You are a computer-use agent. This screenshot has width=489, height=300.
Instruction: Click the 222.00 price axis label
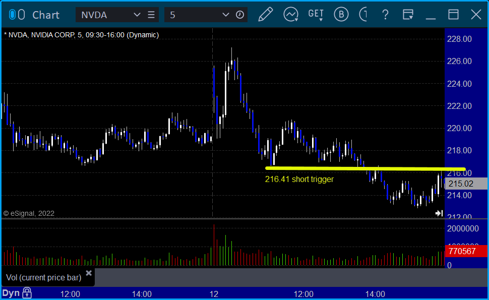tap(459, 106)
